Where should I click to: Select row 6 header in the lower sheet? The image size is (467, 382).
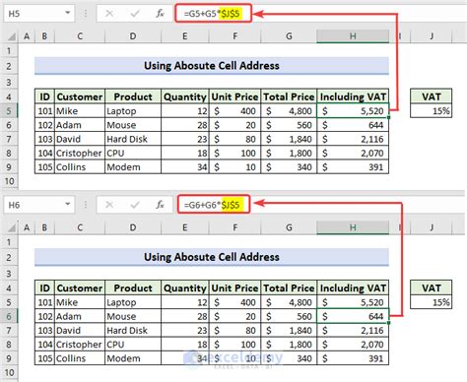tap(9, 316)
